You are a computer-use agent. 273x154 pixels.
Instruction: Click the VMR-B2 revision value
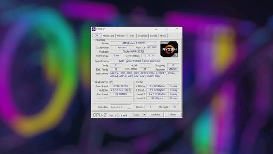[x=173, y=69]
